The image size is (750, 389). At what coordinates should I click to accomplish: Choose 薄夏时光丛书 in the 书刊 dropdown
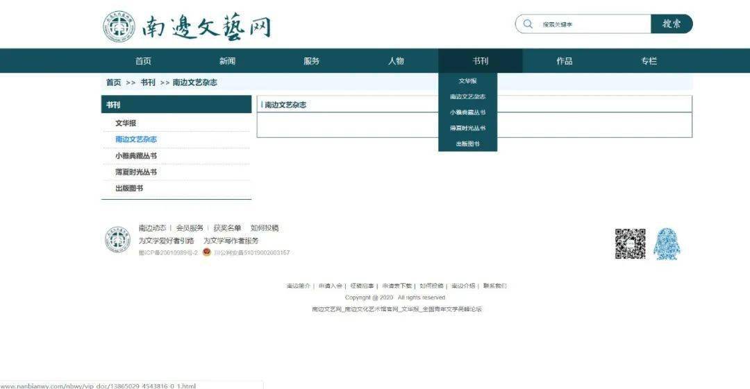pos(468,128)
